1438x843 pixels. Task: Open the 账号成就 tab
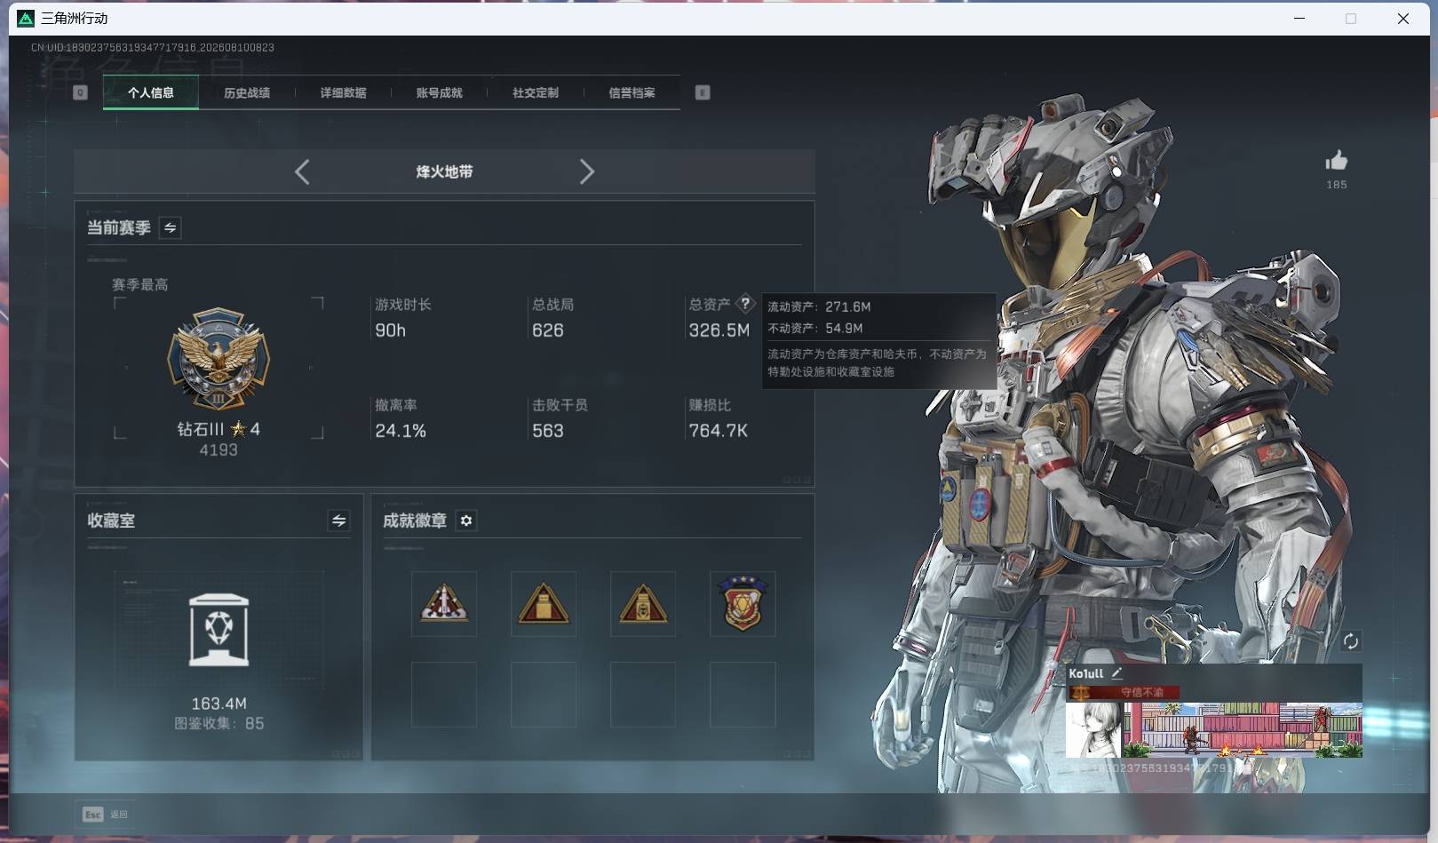[x=439, y=92]
